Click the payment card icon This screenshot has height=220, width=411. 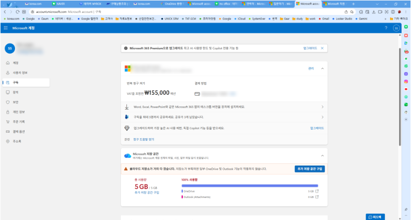click(197, 94)
